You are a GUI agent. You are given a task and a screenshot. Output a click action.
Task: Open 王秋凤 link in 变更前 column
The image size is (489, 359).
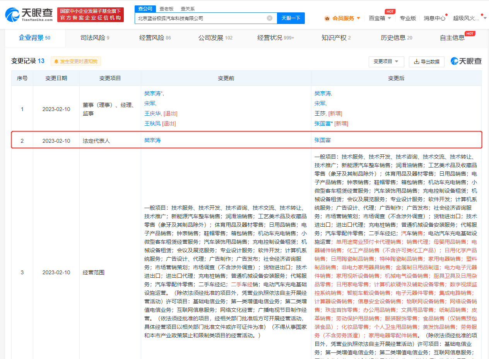152,123
